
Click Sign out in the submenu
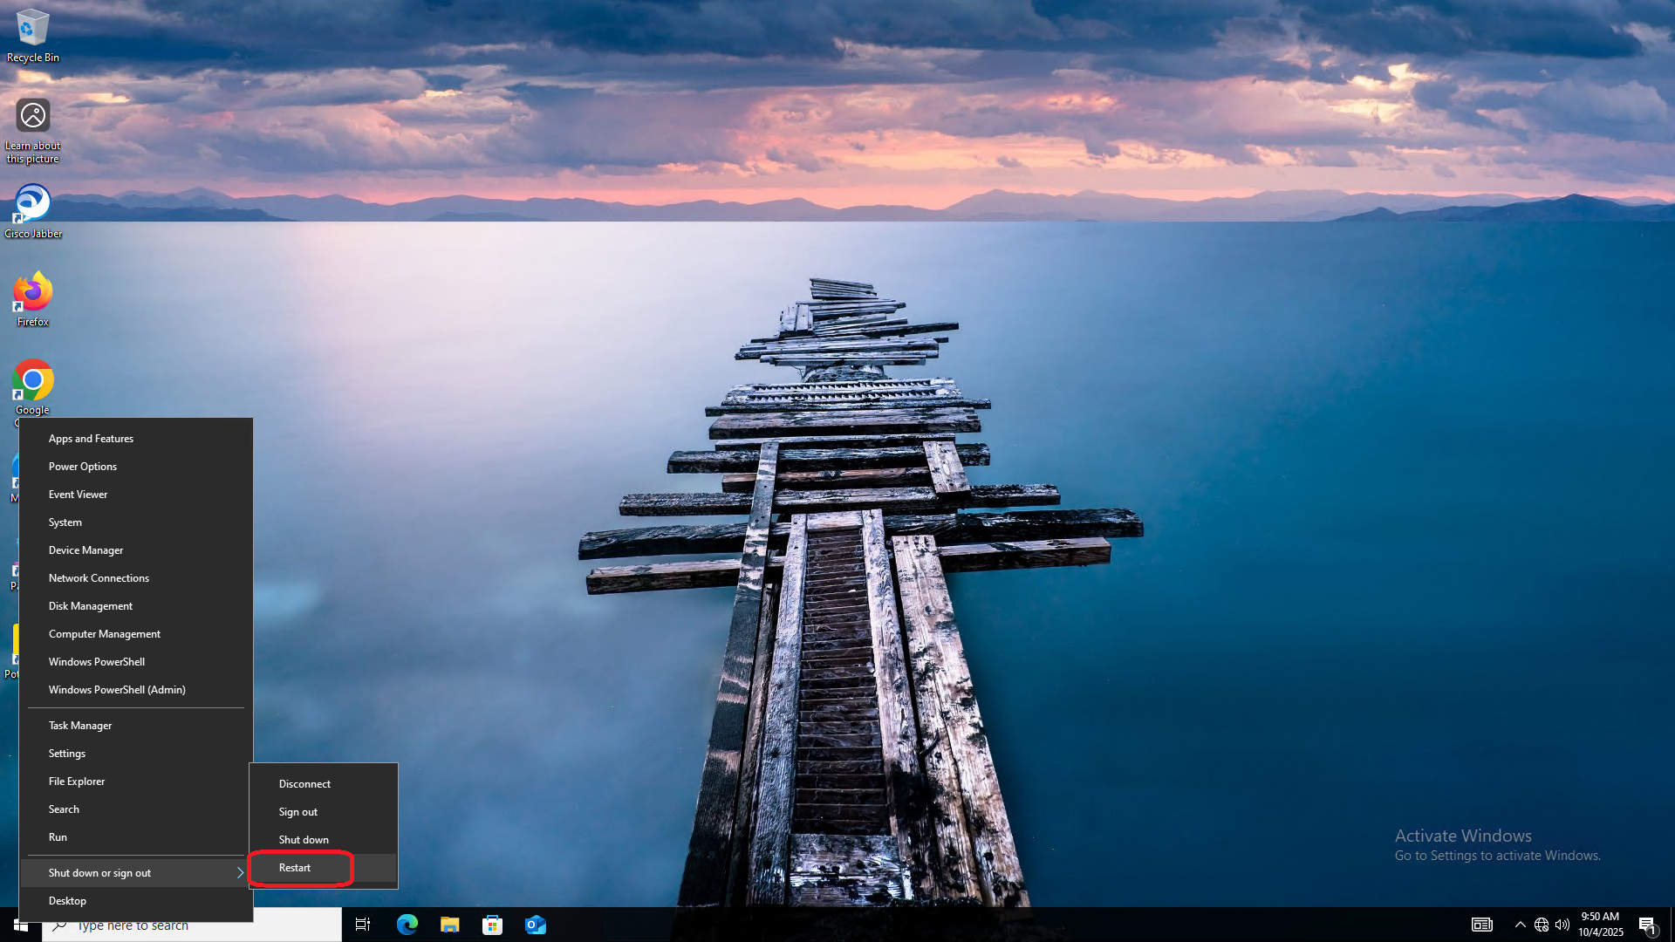[298, 812]
